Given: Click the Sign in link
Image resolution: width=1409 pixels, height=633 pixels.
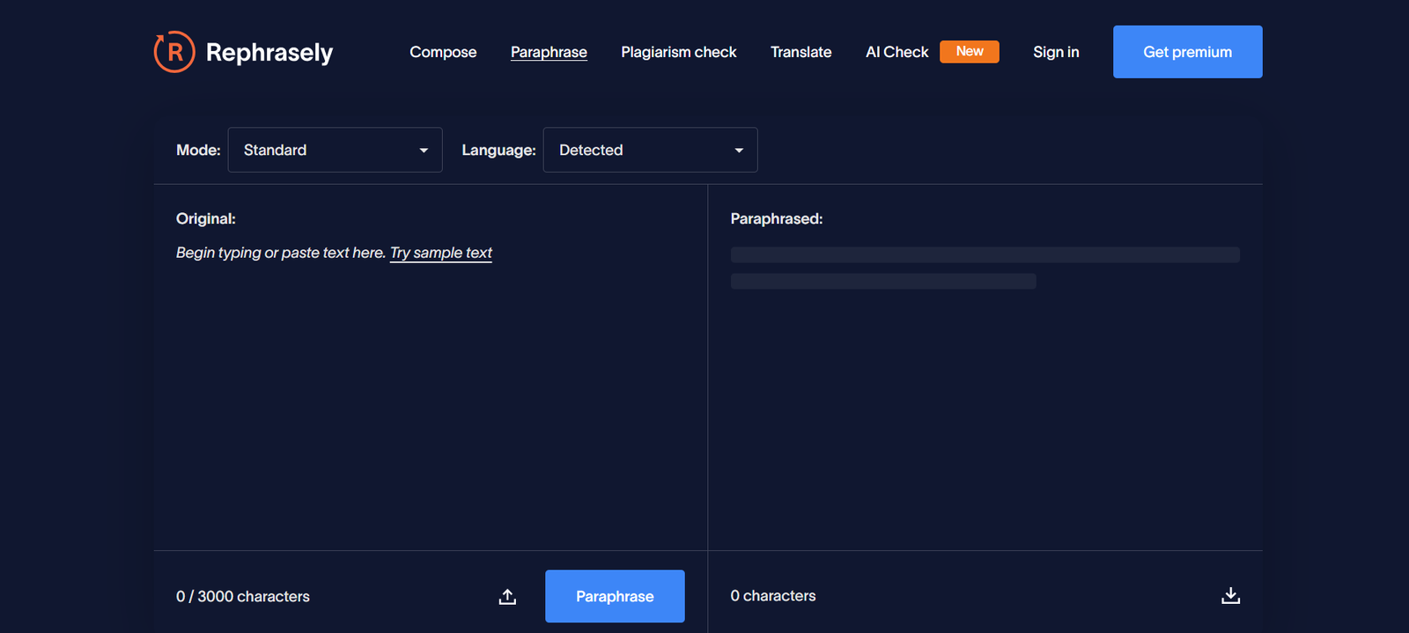Looking at the screenshot, I should (x=1056, y=52).
